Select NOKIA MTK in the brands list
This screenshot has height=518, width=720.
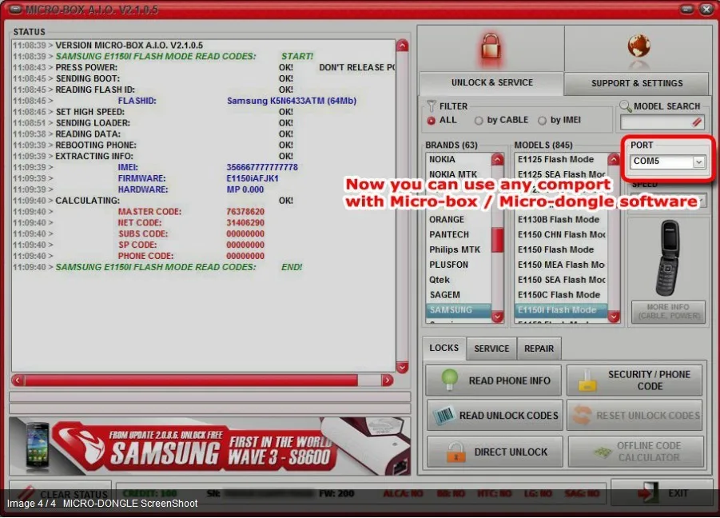click(459, 174)
